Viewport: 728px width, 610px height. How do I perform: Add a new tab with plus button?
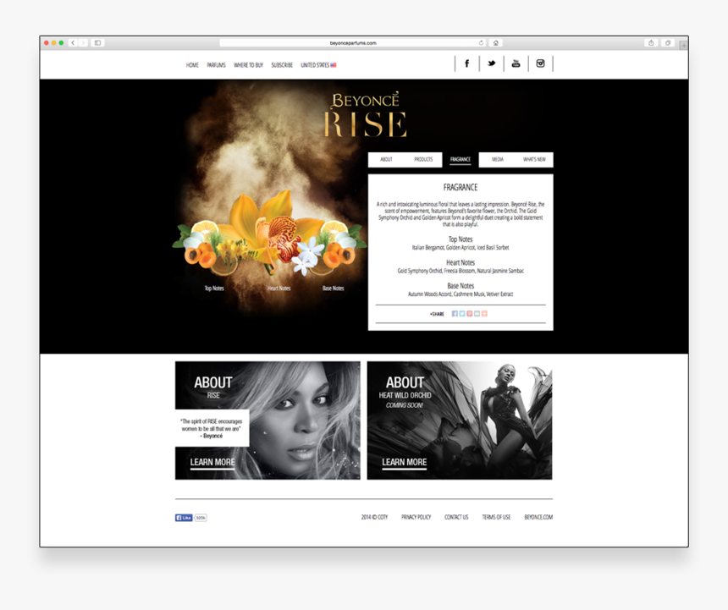[x=683, y=45]
